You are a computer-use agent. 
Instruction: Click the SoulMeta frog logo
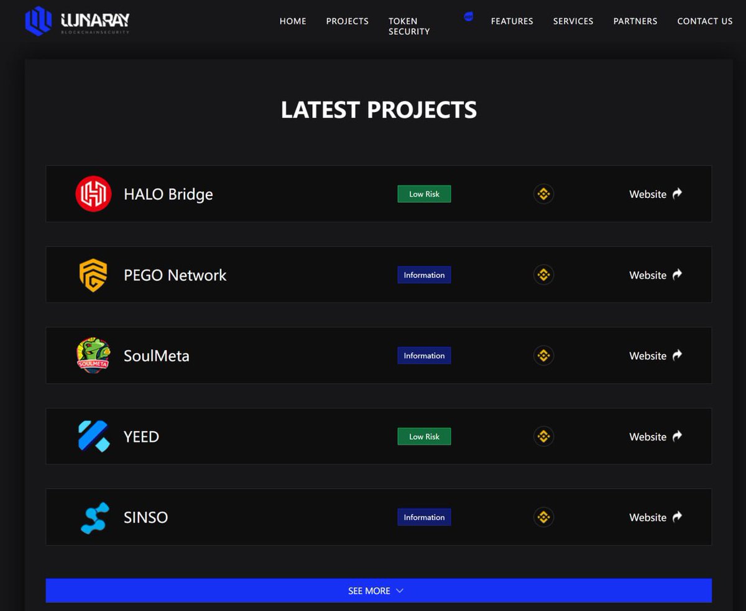click(93, 355)
